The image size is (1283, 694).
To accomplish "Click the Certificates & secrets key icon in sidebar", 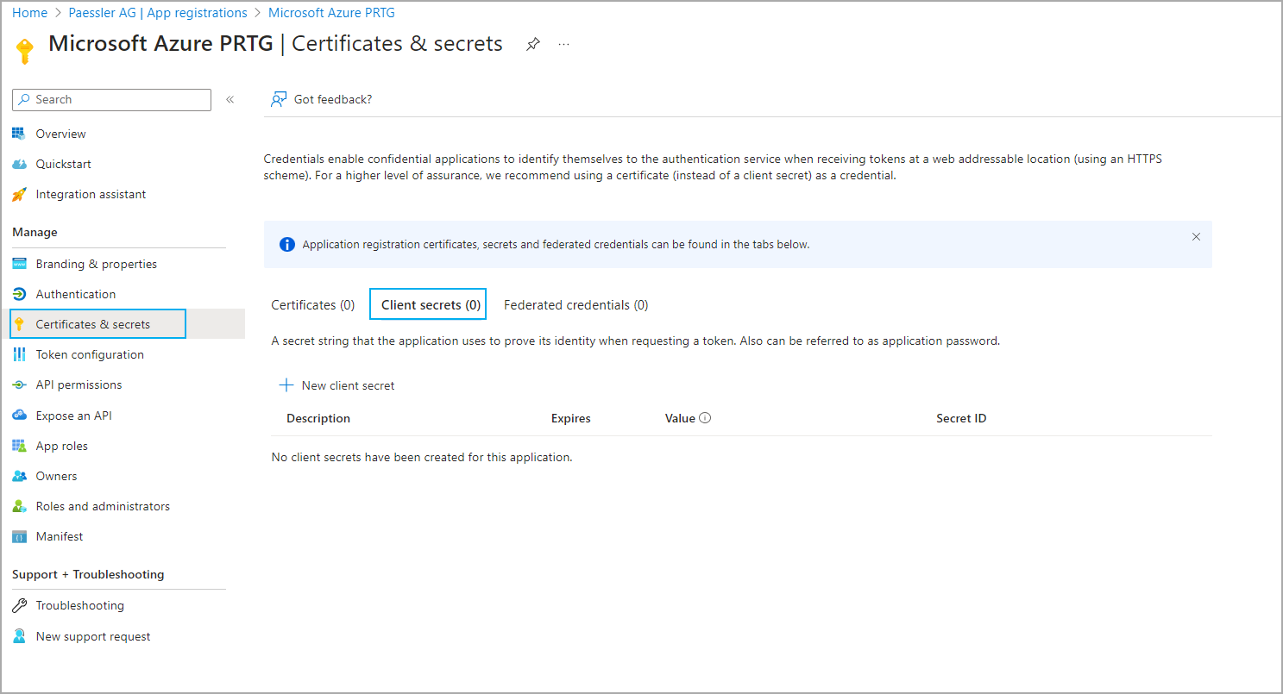I will pyautogui.click(x=19, y=324).
